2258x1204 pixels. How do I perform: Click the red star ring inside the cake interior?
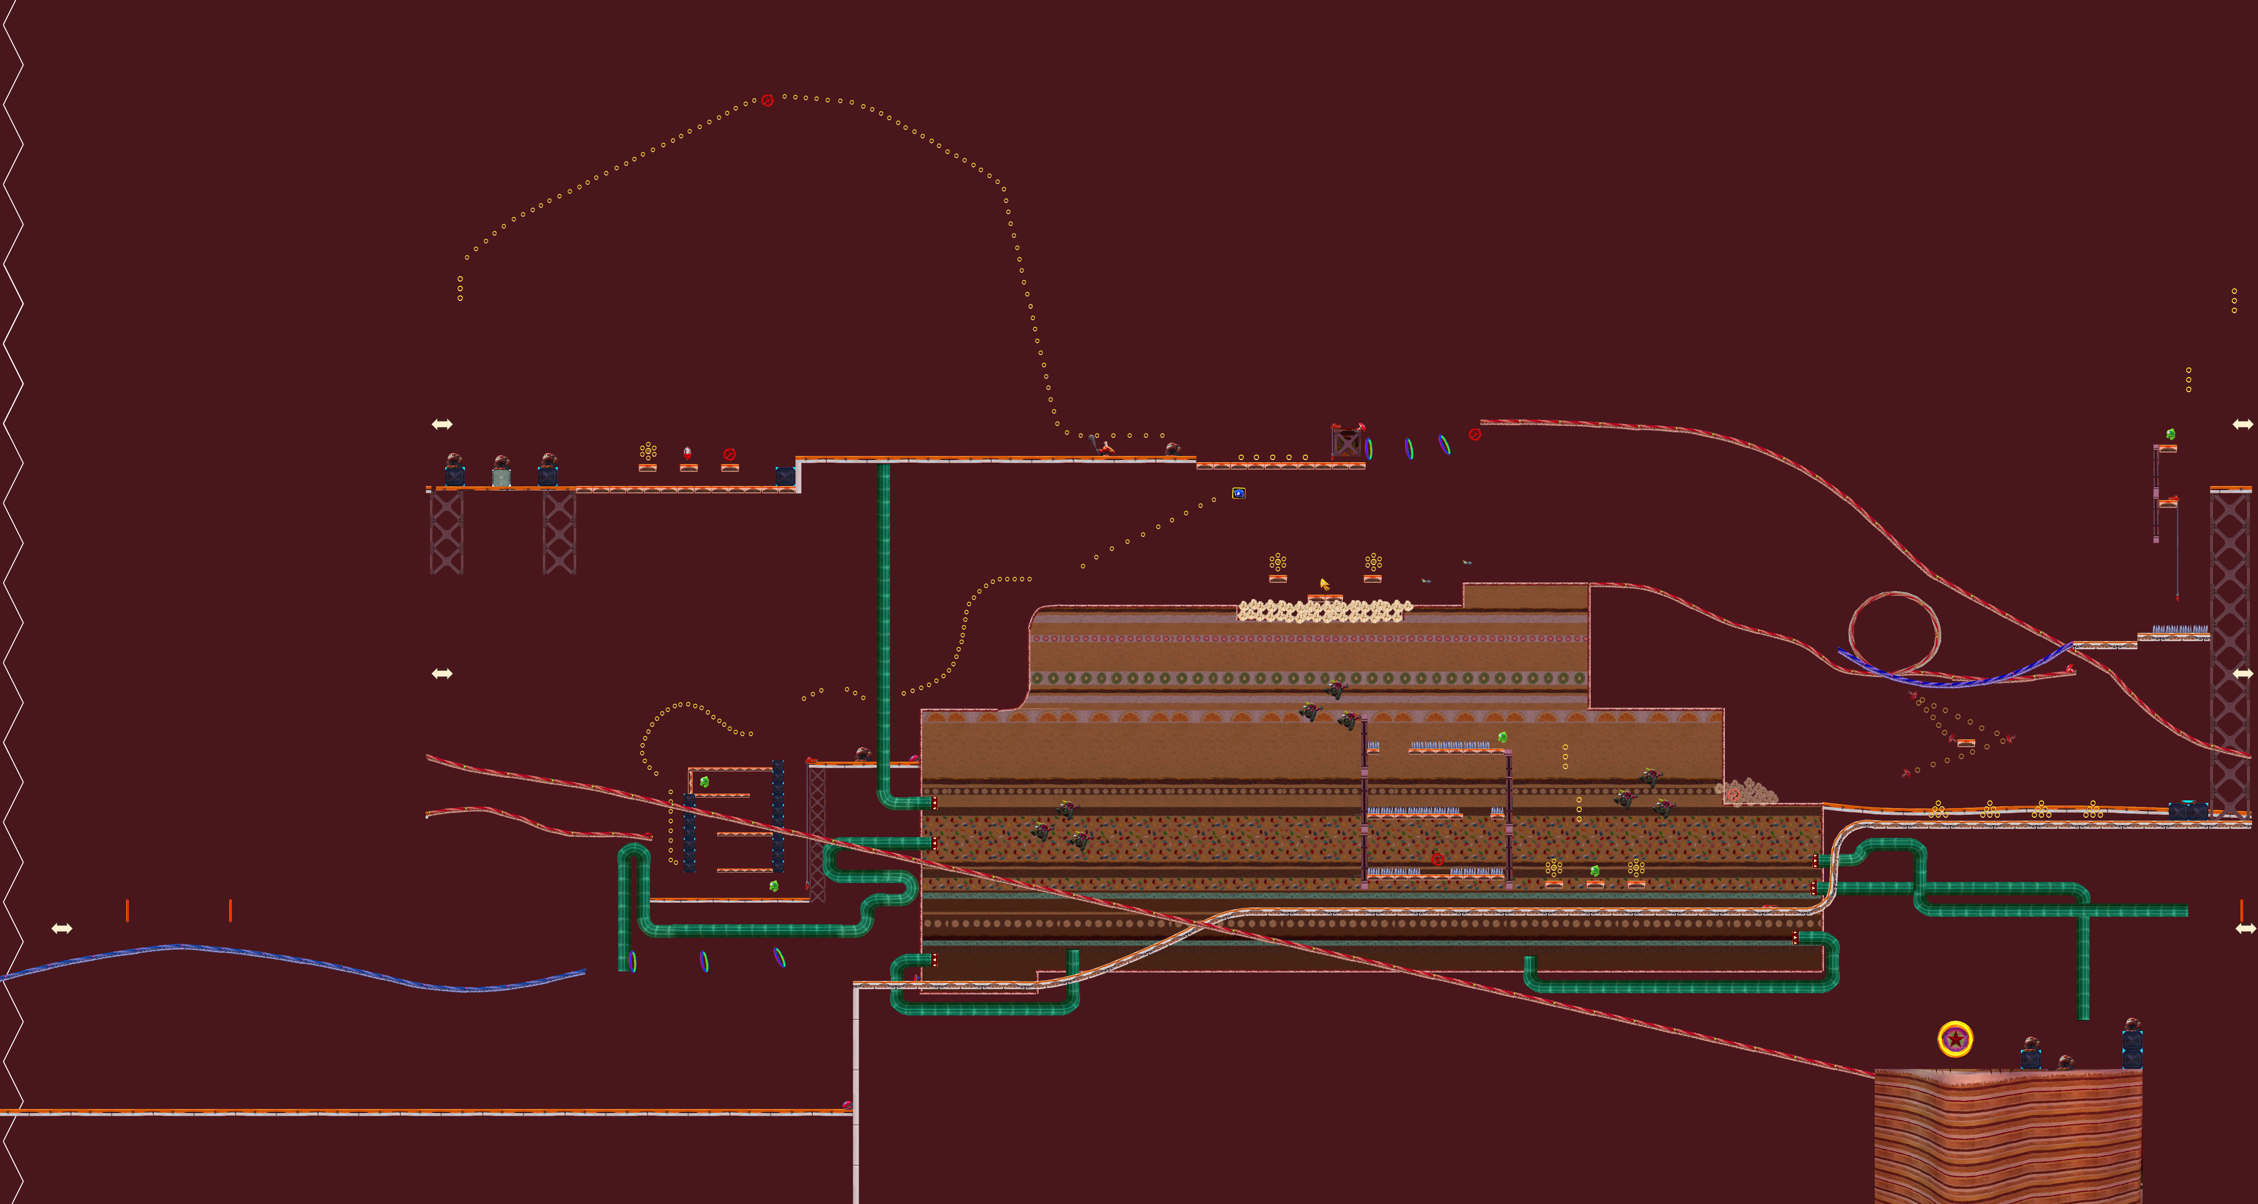1438,859
